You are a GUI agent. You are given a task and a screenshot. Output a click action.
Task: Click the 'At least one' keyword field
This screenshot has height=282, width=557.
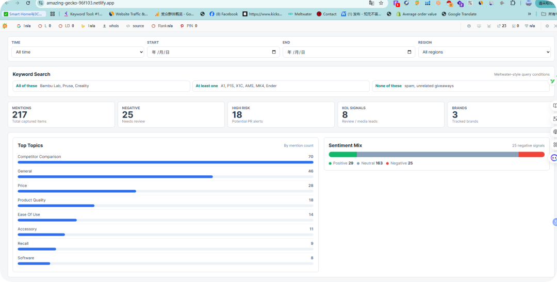click(281, 86)
